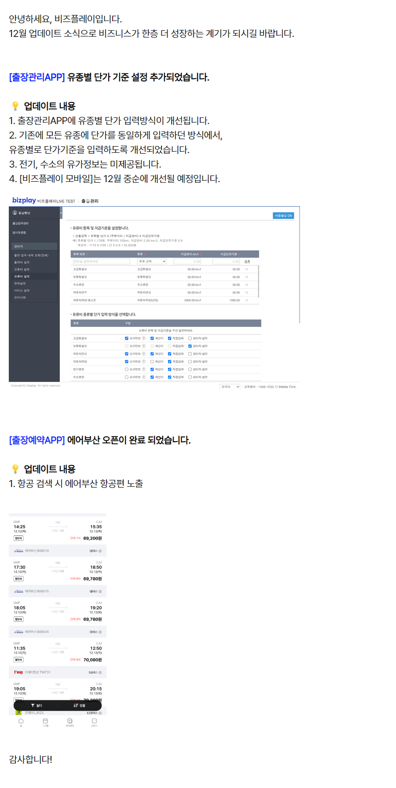Viewport: 396px width, 788px height.
Task: Click the 유가정보 help icon in the 수소충전 row
Action: pyautogui.click(x=144, y=377)
